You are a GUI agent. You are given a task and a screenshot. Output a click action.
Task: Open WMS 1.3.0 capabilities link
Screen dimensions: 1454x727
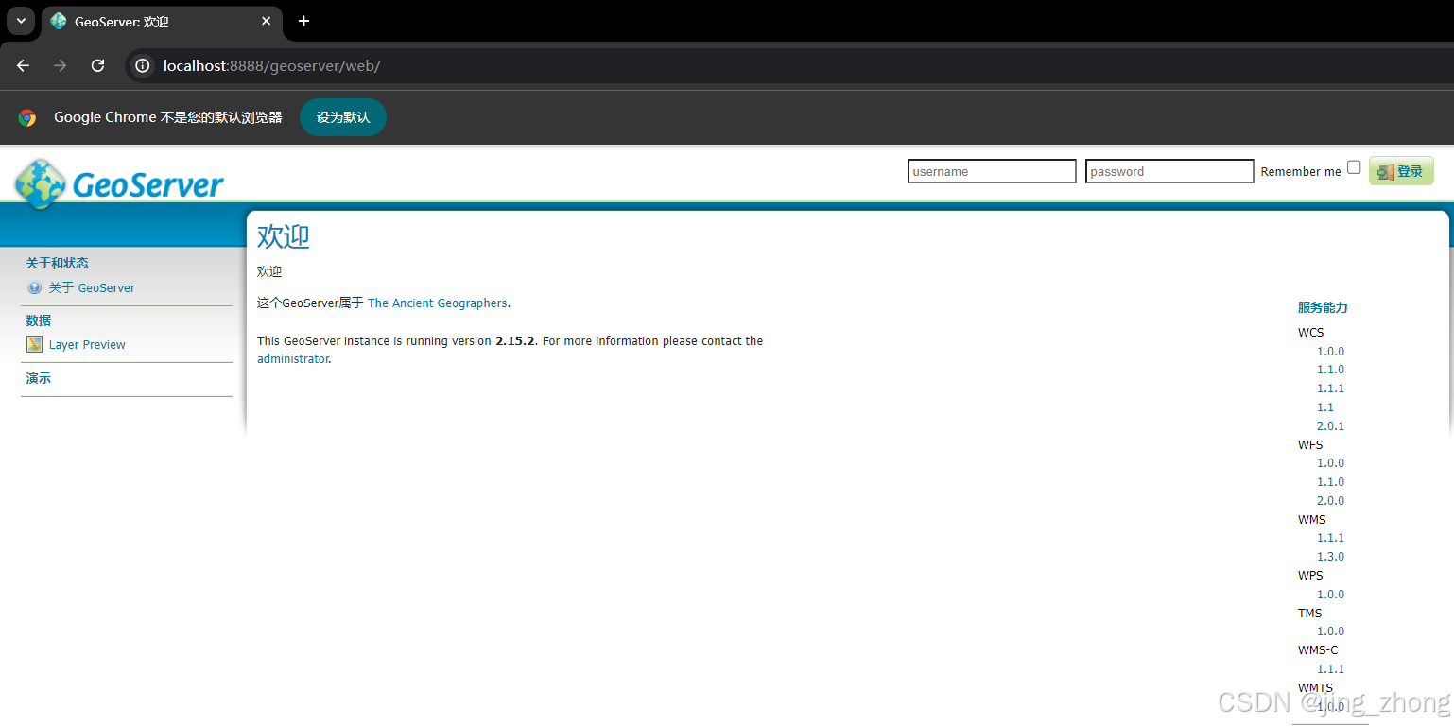coord(1330,557)
